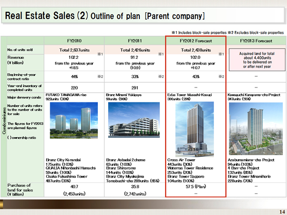Click the '57.5 (Plan)' value

196,186
